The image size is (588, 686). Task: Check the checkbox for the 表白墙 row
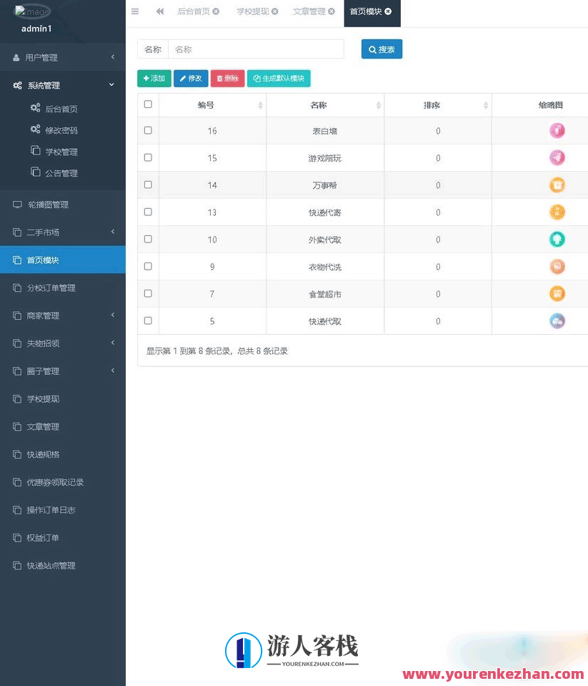148,130
